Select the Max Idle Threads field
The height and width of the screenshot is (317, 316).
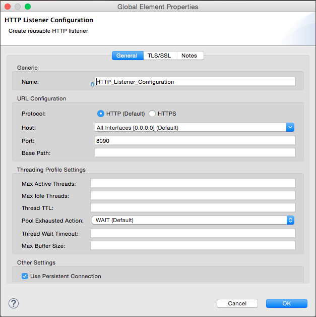click(x=193, y=196)
